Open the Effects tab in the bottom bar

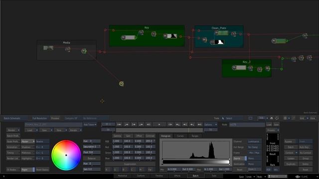pyautogui.click(x=177, y=176)
